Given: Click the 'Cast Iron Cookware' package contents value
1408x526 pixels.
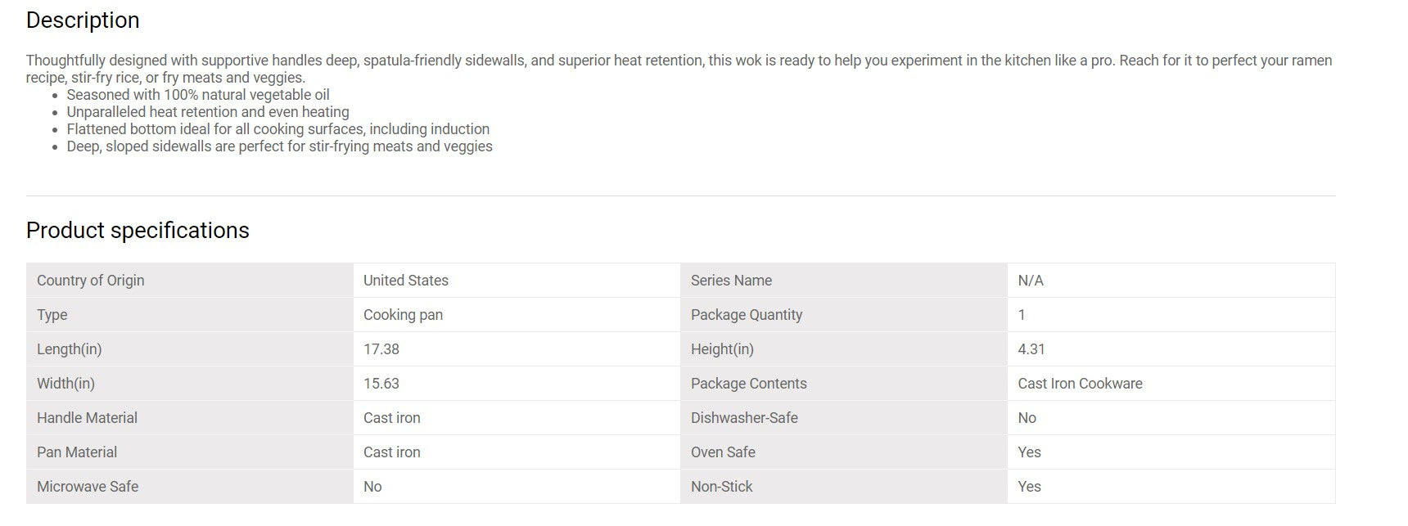Looking at the screenshot, I should coord(1080,384).
